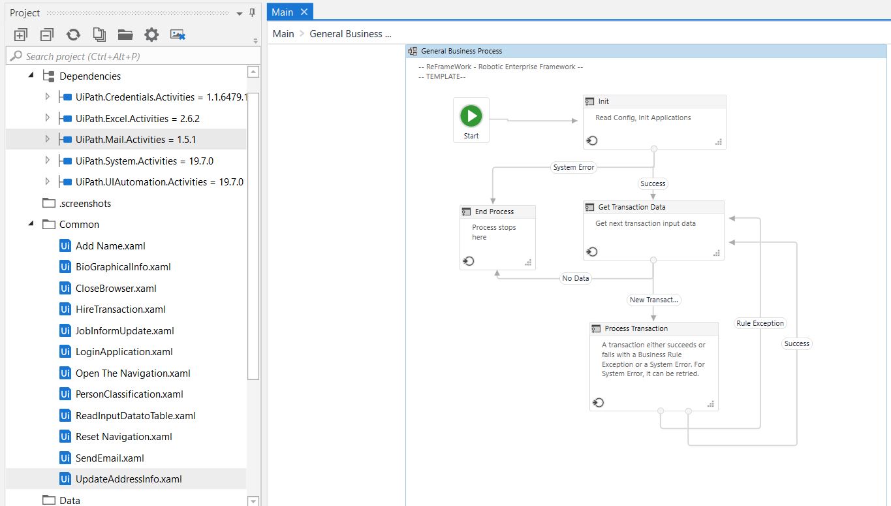Screen dimensions: 891x506
Task: Click the Main breadcrumb
Action: click(283, 33)
